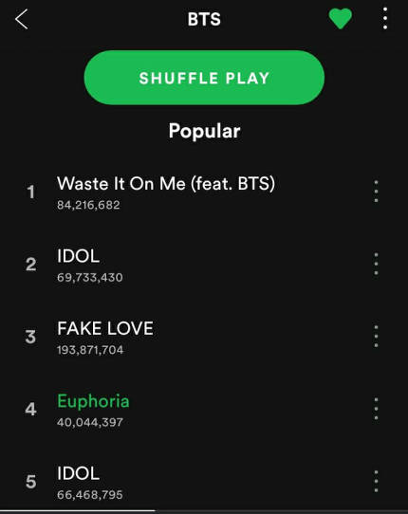Open options for IDOL track two

point(376,264)
